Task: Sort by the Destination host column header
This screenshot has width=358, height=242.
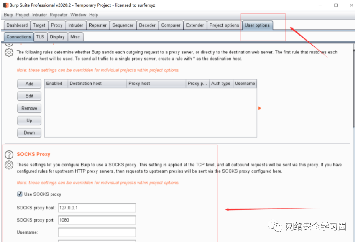Action: click(x=97, y=84)
